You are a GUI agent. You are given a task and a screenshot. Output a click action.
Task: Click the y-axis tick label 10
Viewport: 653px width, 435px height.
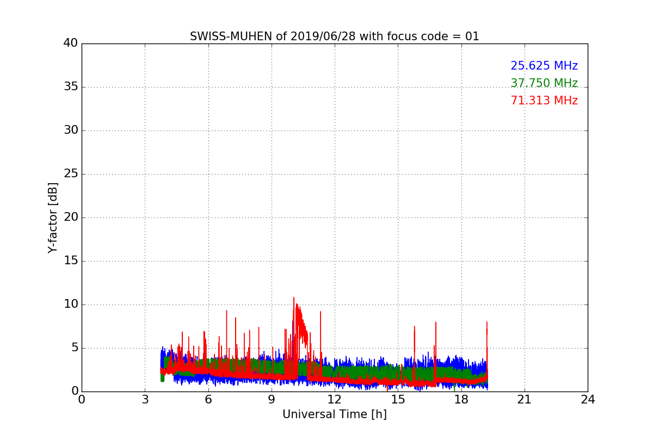click(71, 304)
